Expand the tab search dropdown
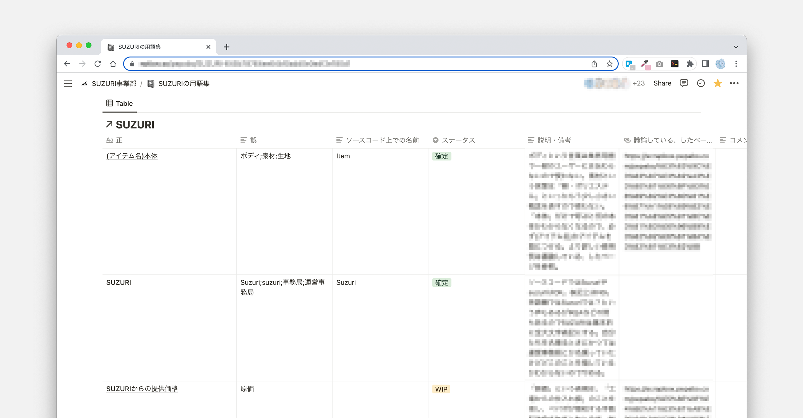The height and width of the screenshot is (418, 803). coord(736,47)
